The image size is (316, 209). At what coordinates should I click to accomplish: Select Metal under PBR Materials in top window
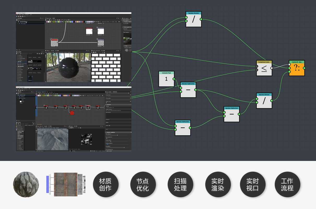pyautogui.click(x=20, y=74)
